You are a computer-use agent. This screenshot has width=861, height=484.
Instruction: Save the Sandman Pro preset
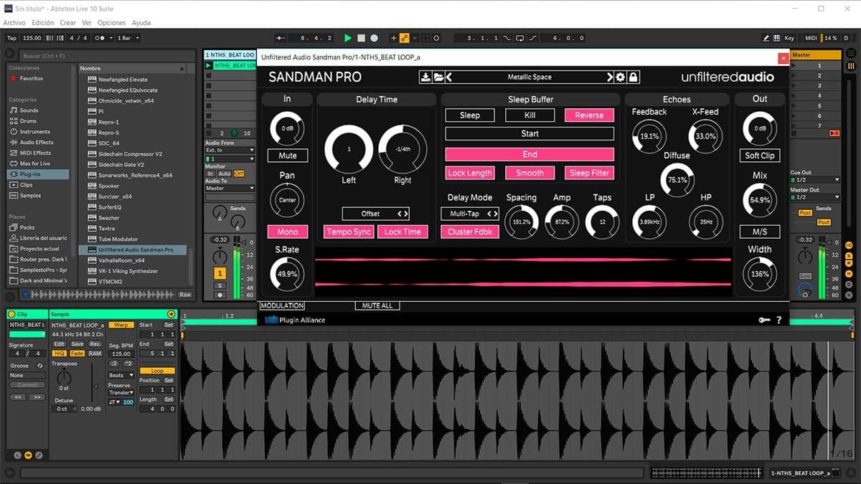click(425, 77)
